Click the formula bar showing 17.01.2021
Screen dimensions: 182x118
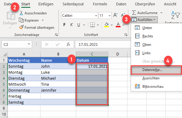point(103,44)
